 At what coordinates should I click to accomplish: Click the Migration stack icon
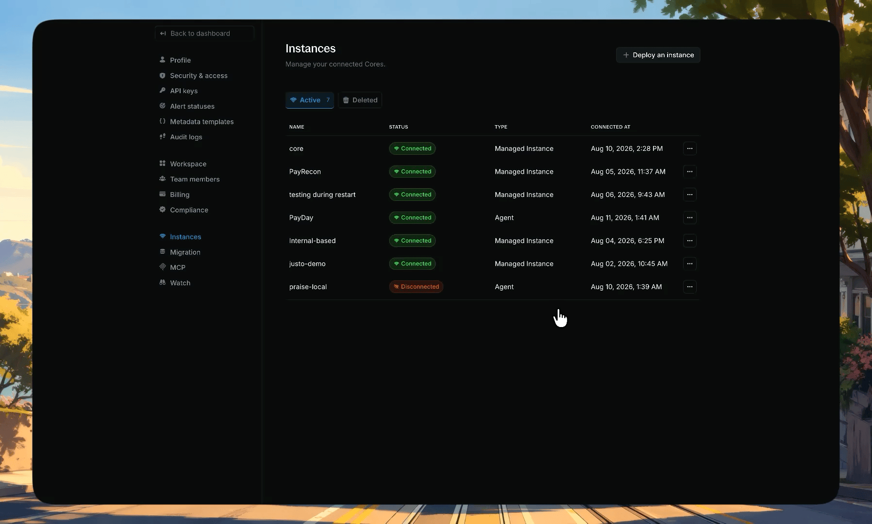click(162, 252)
